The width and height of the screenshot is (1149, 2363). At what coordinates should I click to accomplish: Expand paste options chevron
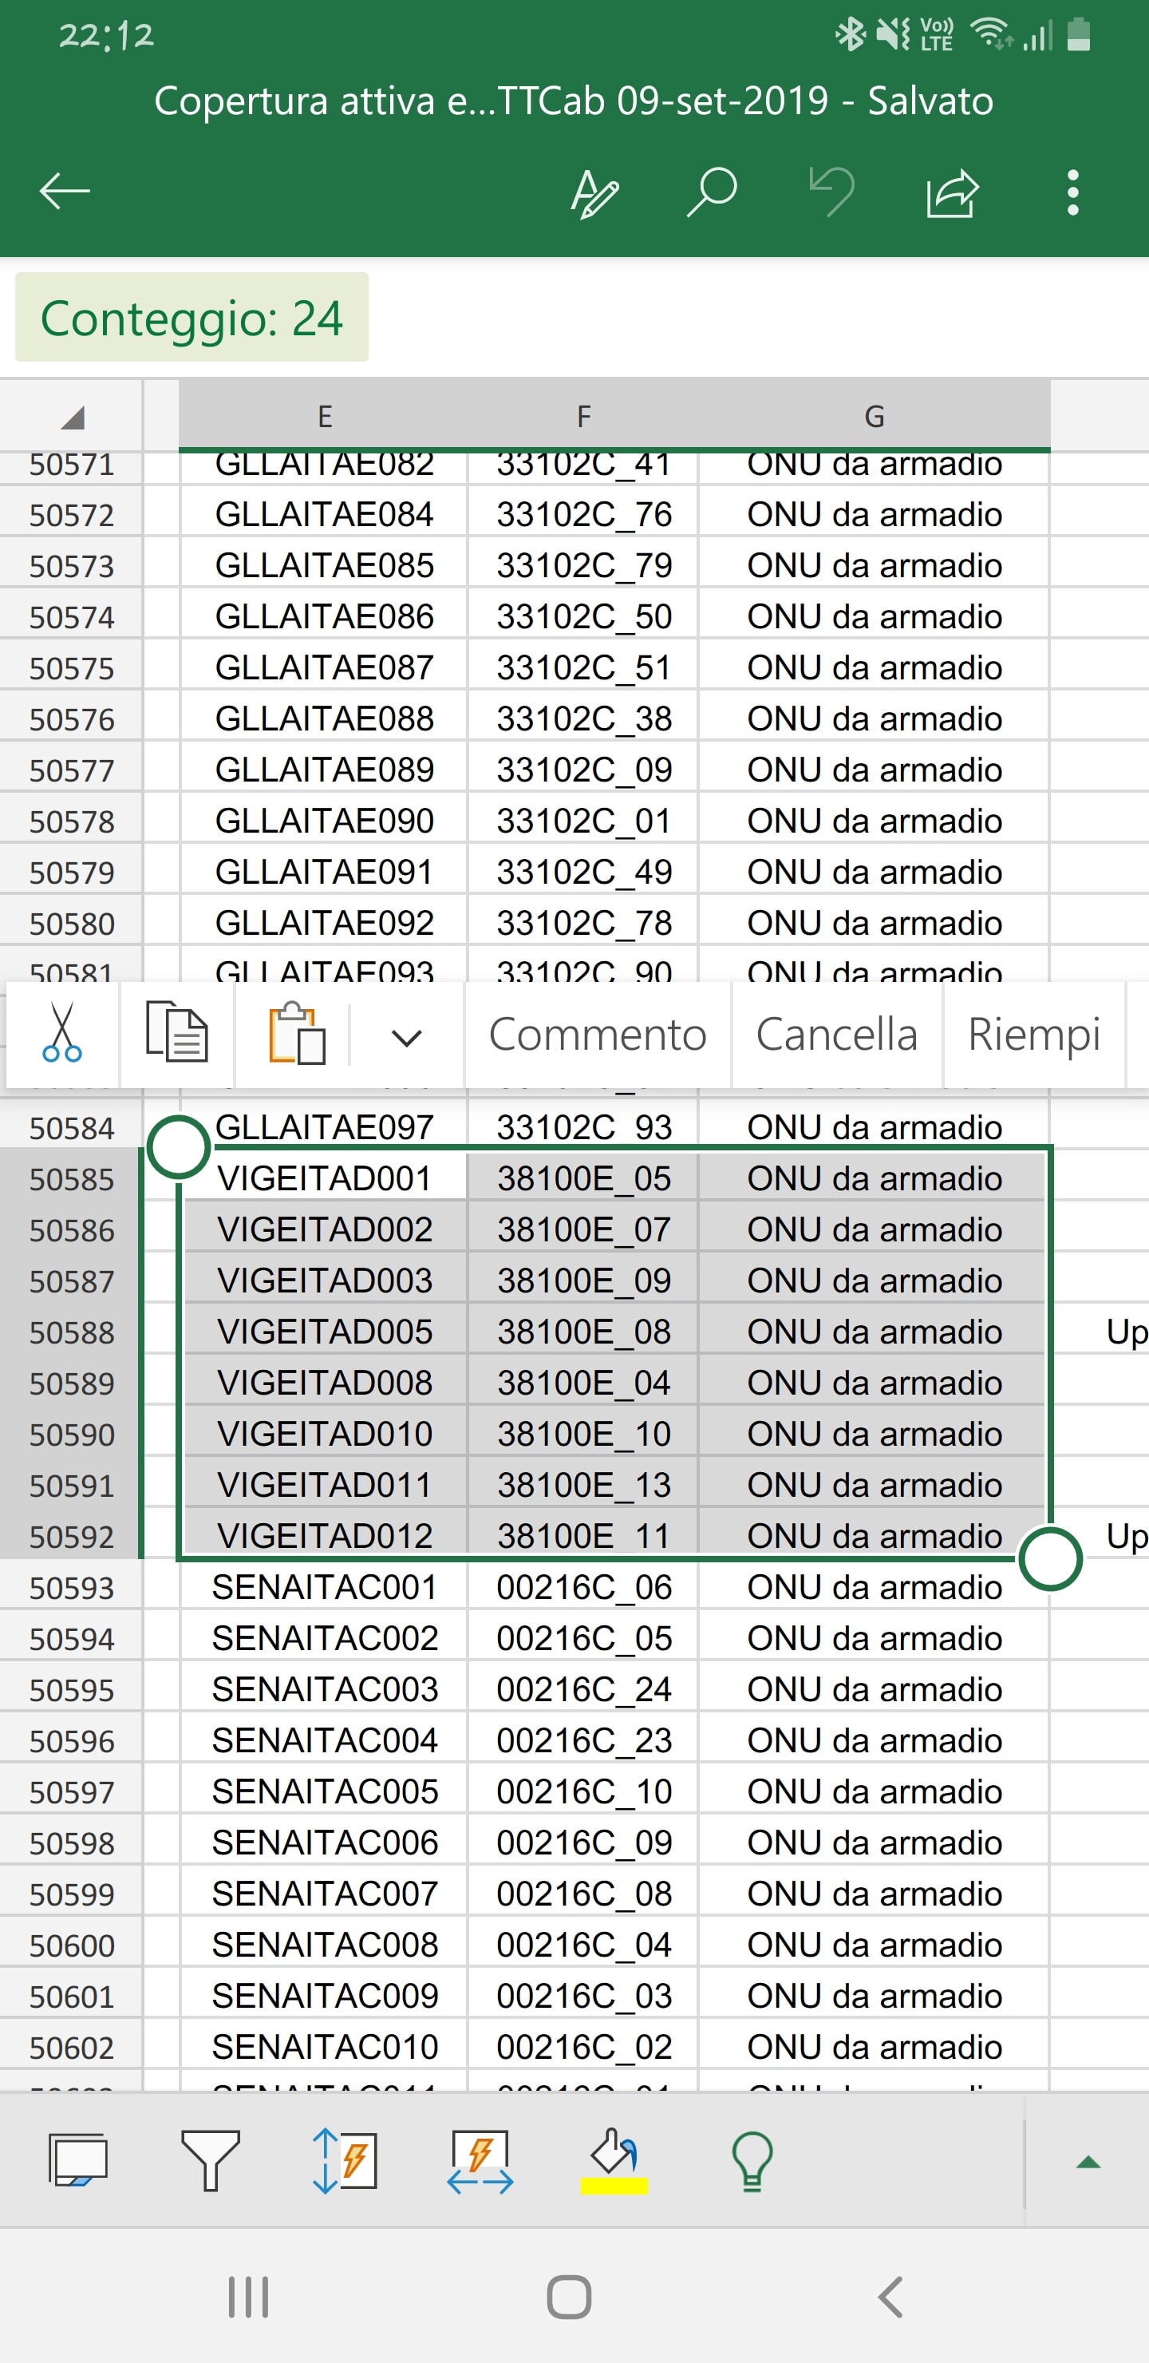point(406,1036)
